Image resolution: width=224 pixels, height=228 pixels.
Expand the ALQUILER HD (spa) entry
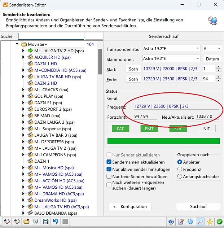23,57
